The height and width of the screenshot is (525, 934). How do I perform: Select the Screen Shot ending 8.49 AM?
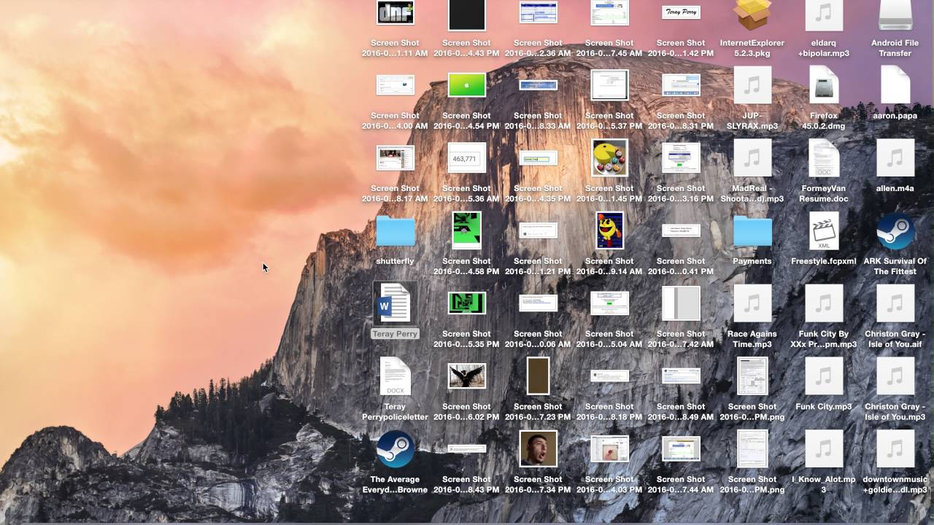(x=681, y=376)
